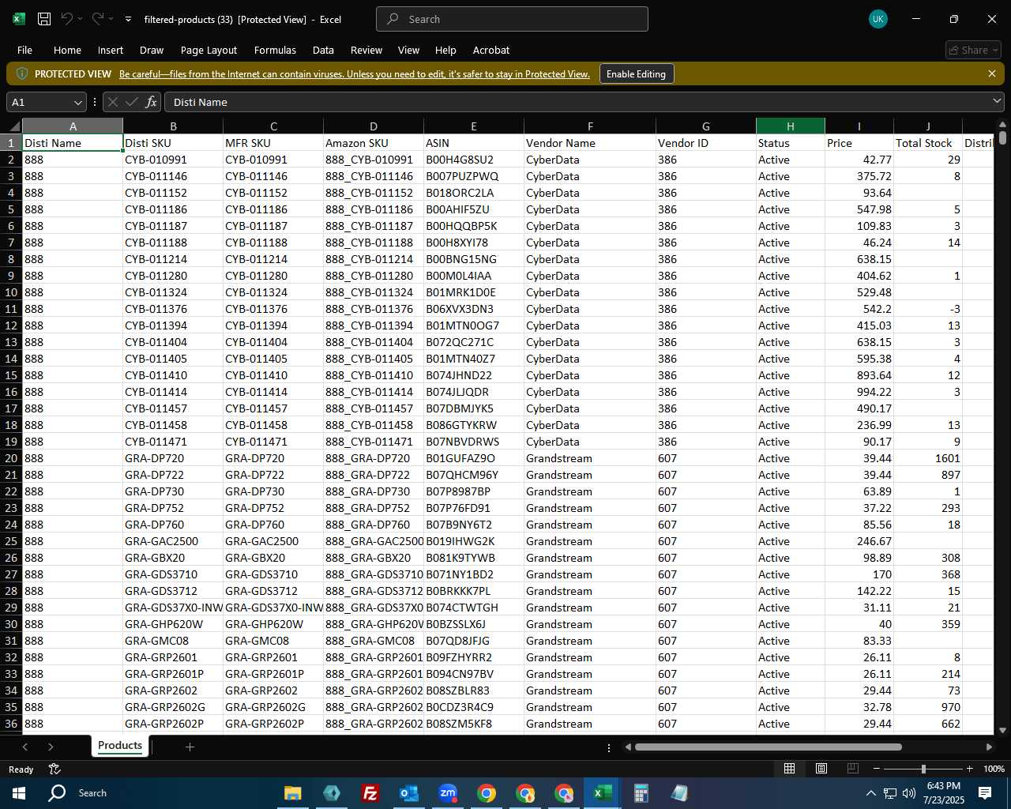The width and height of the screenshot is (1011, 809).
Task: Open File Explorer from taskbar
Action: coord(292,793)
